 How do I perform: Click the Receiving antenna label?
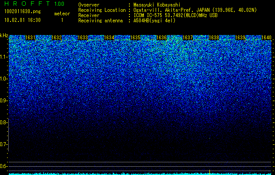(x=101, y=21)
